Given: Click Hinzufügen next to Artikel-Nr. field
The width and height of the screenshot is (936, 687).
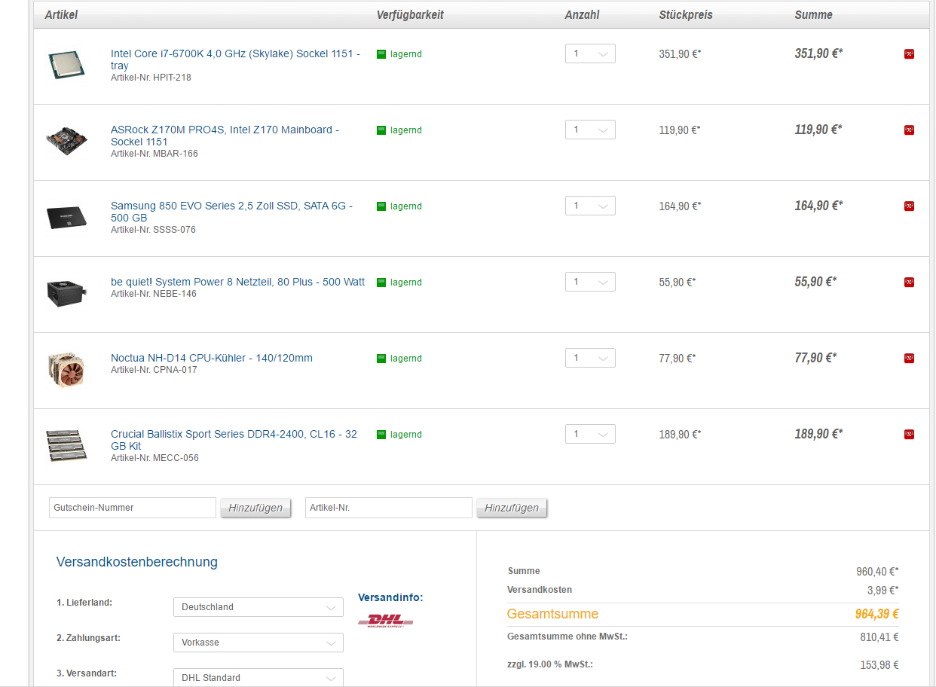Looking at the screenshot, I should (x=512, y=508).
